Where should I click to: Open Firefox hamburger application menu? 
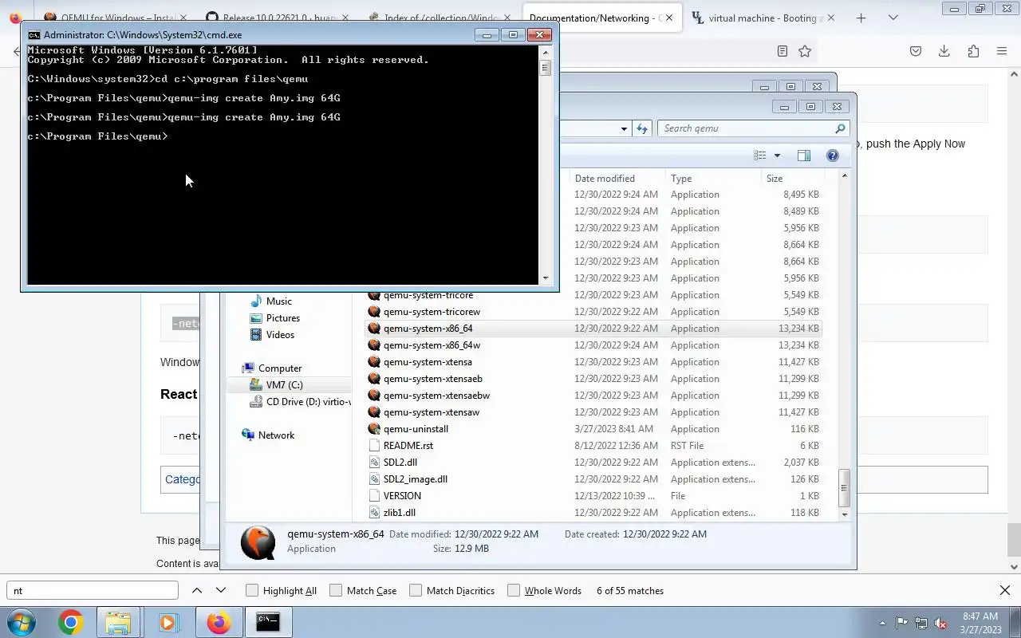point(1002,51)
